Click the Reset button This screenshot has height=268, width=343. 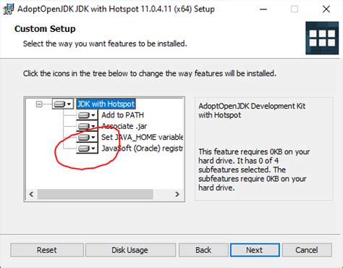47,250
